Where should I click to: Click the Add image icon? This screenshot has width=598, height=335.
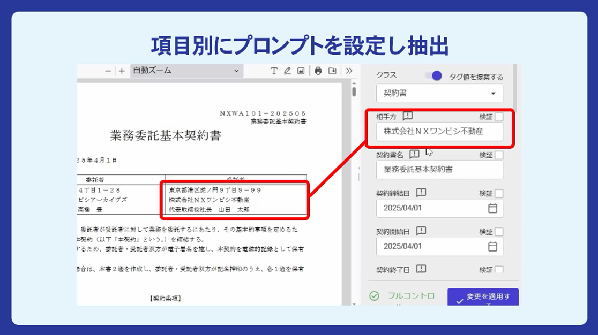[302, 70]
